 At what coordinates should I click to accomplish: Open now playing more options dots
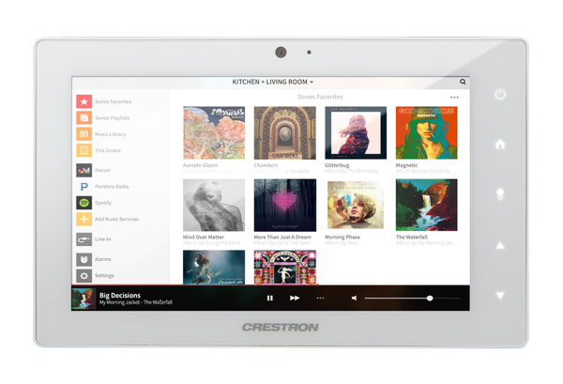[320, 299]
